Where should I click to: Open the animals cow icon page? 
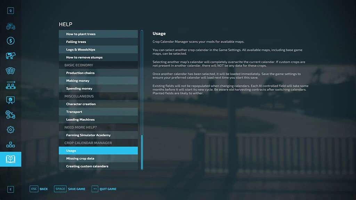10,56
